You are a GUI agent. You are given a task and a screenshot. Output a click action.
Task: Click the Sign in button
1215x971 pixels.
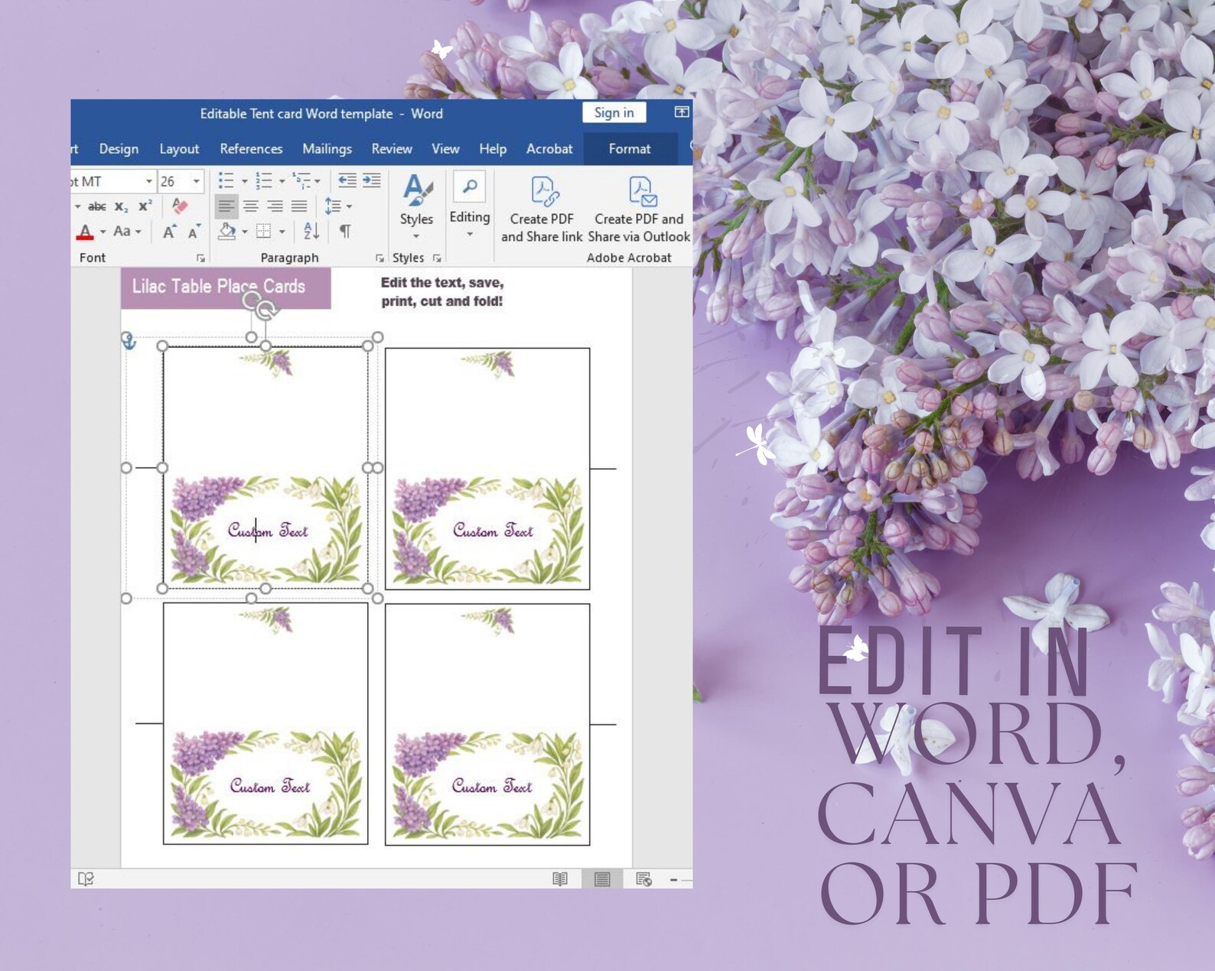(x=614, y=112)
